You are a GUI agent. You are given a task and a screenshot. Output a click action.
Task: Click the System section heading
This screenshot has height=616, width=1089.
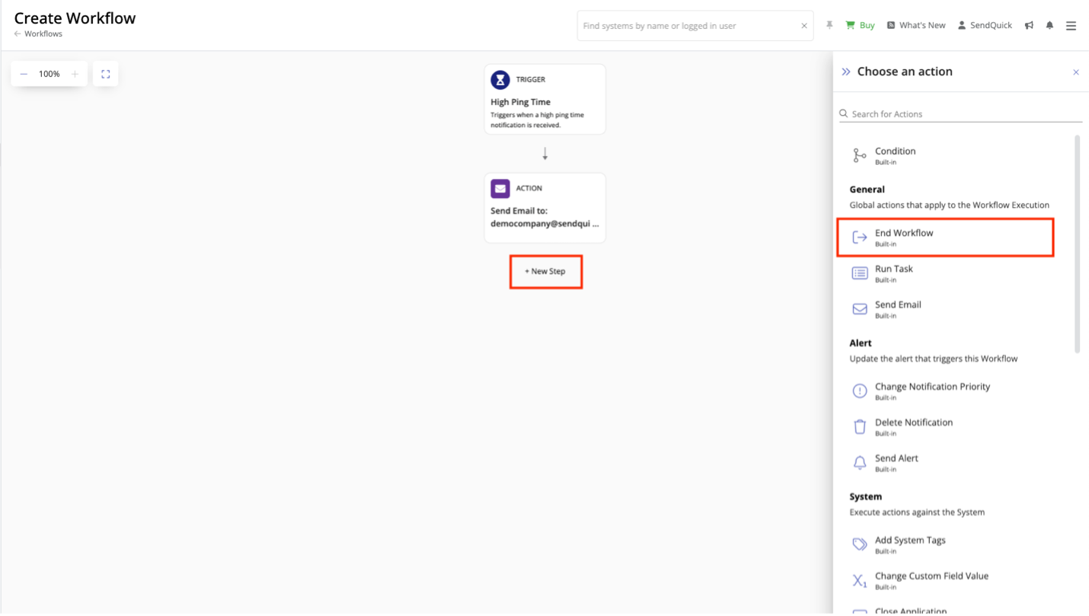866,496
